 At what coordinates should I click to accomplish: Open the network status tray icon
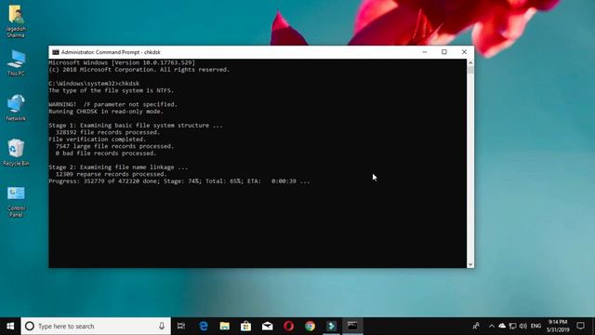(512, 327)
